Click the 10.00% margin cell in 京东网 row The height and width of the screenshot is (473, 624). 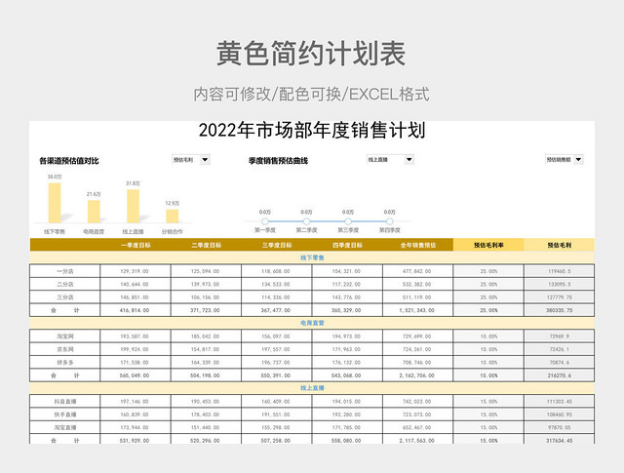pos(488,349)
